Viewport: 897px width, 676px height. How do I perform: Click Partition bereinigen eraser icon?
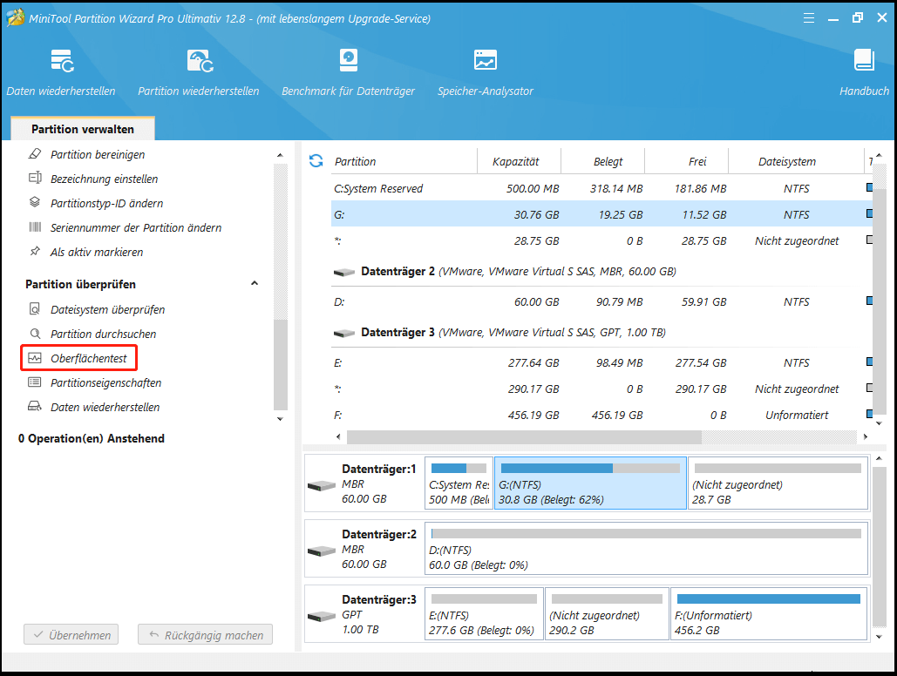[35, 154]
